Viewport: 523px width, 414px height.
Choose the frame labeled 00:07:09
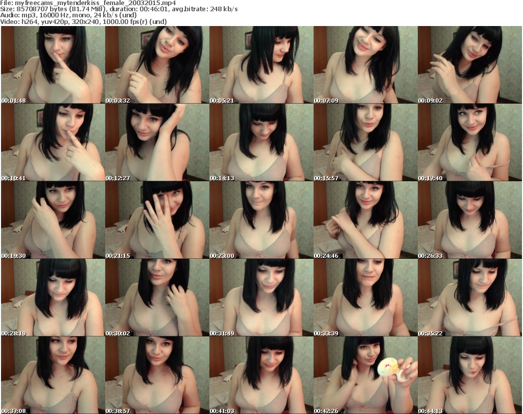click(366, 65)
